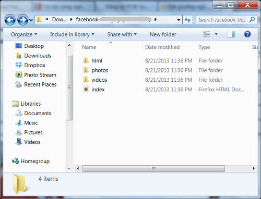Click the Recent Places icon
This screenshot has height=199, width=261.
[19, 84]
